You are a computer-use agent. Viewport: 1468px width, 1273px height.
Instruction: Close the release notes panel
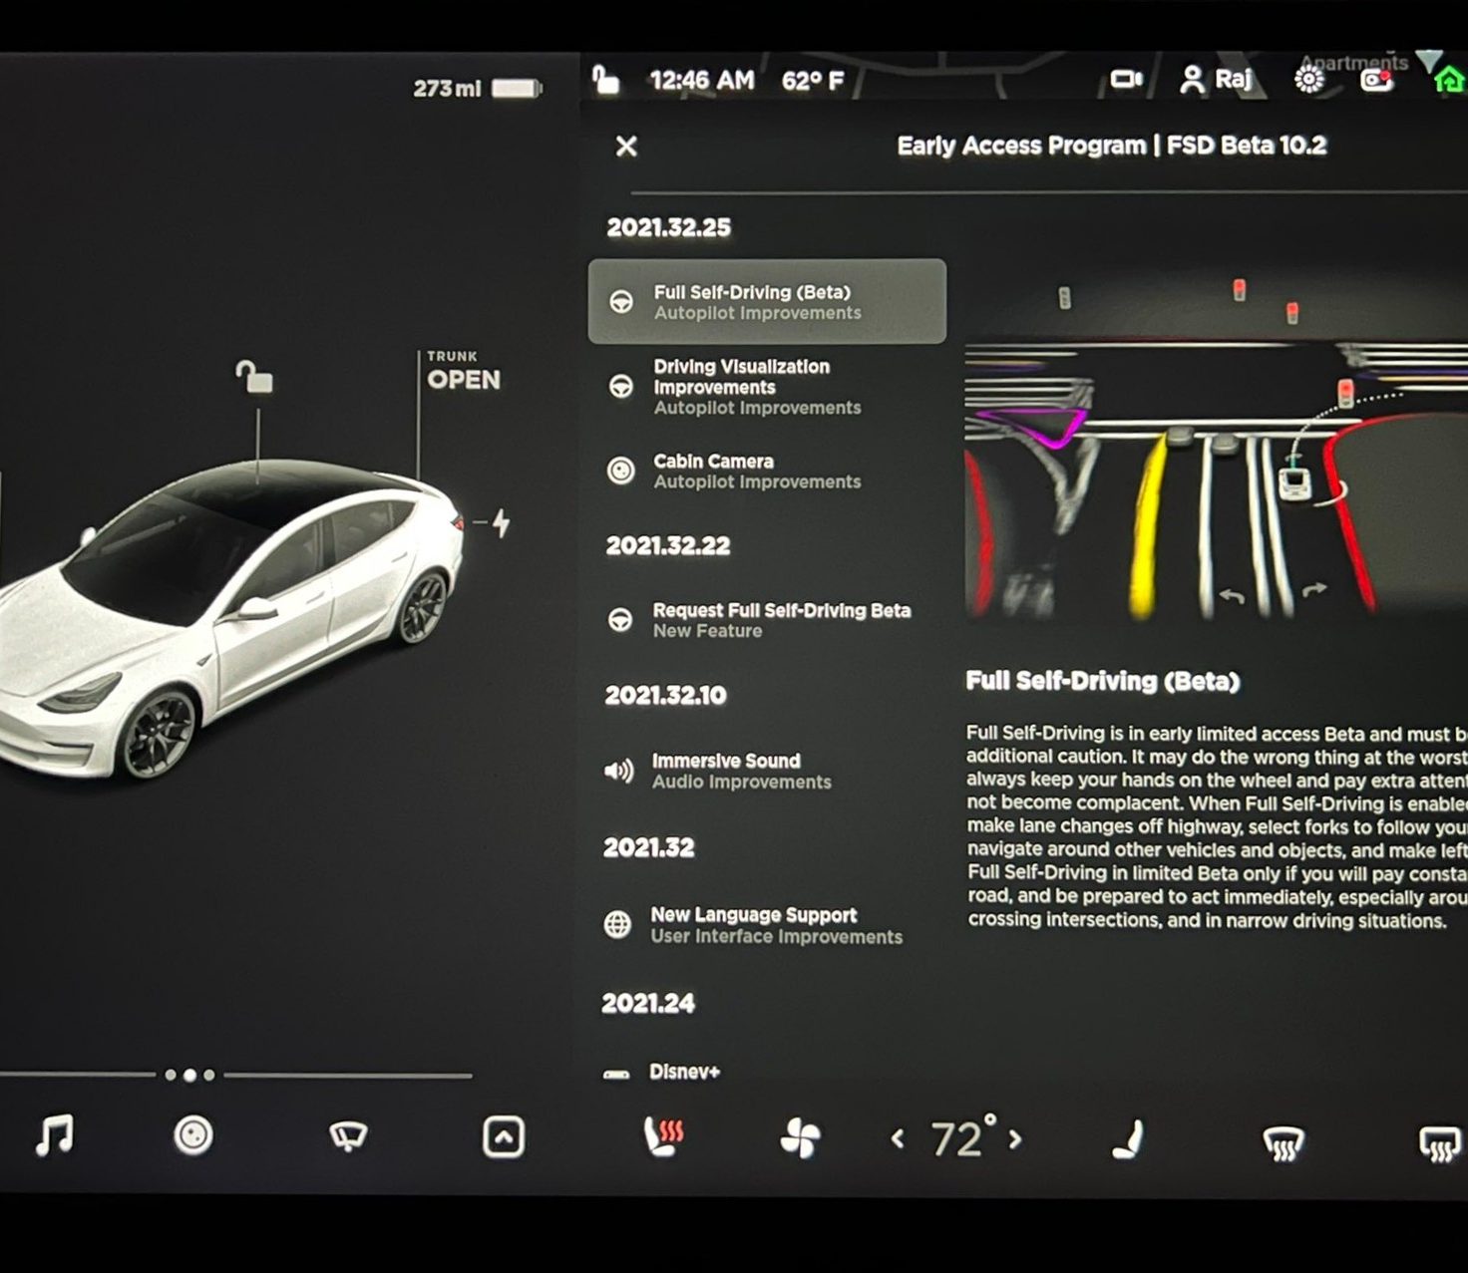tap(626, 147)
